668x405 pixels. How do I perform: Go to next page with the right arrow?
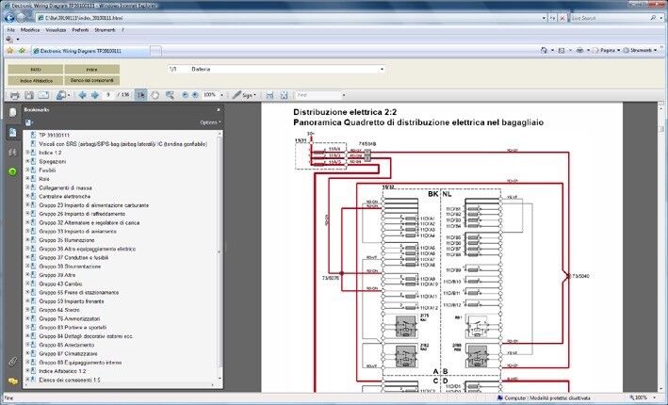pyautogui.click(x=94, y=95)
